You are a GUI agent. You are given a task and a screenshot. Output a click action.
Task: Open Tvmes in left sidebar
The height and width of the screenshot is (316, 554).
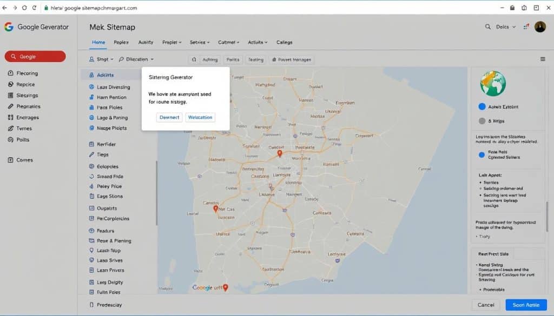(x=20, y=129)
